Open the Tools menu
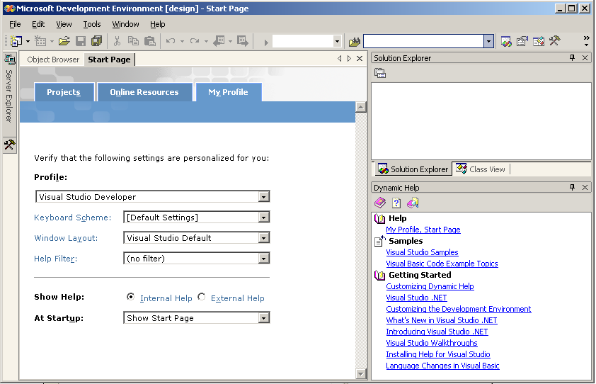This screenshot has height=384, width=596. tap(92, 24)
